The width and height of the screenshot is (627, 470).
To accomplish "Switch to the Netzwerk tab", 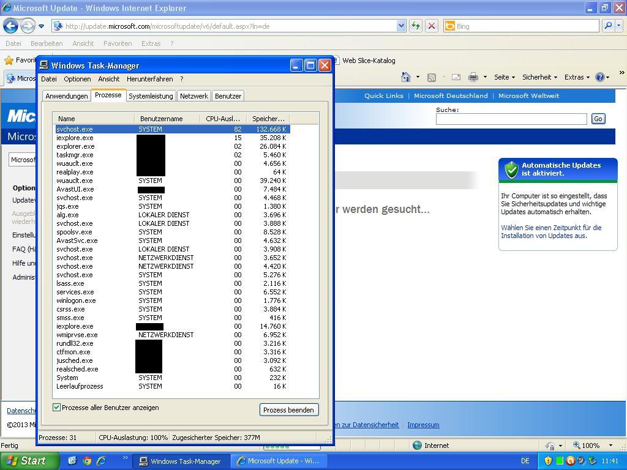I will [x=194, y=96].
